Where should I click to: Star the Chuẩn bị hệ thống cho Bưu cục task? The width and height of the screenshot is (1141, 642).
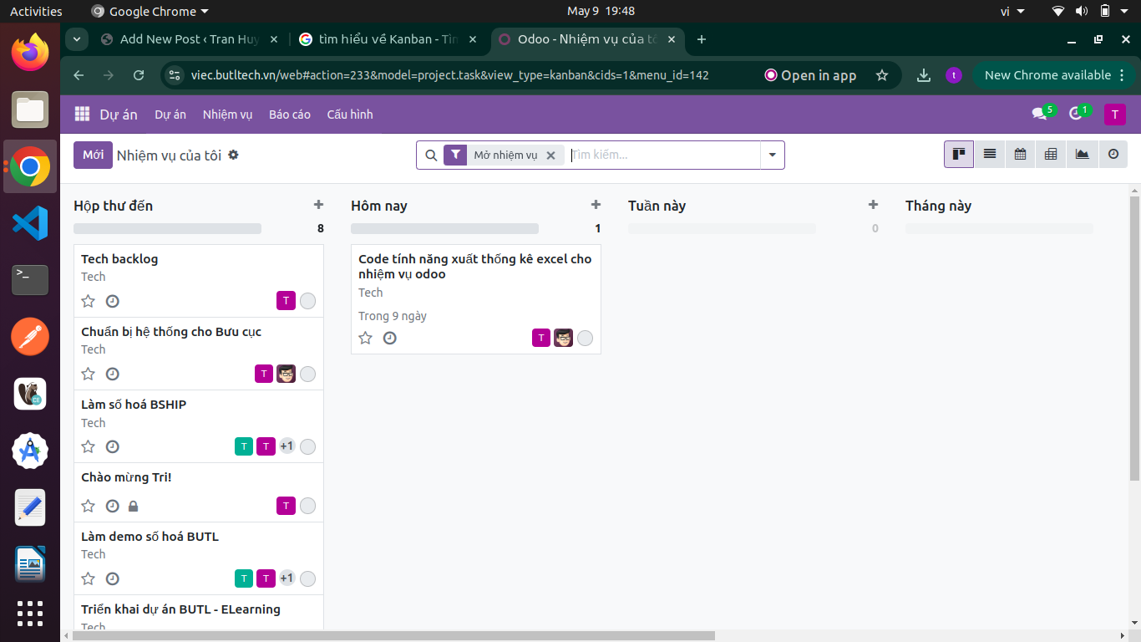coord(88,374)
